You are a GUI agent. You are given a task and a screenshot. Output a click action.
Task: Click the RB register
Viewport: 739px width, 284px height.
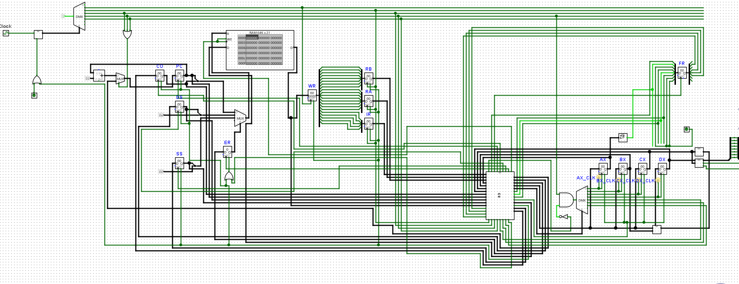pos(369,79)
